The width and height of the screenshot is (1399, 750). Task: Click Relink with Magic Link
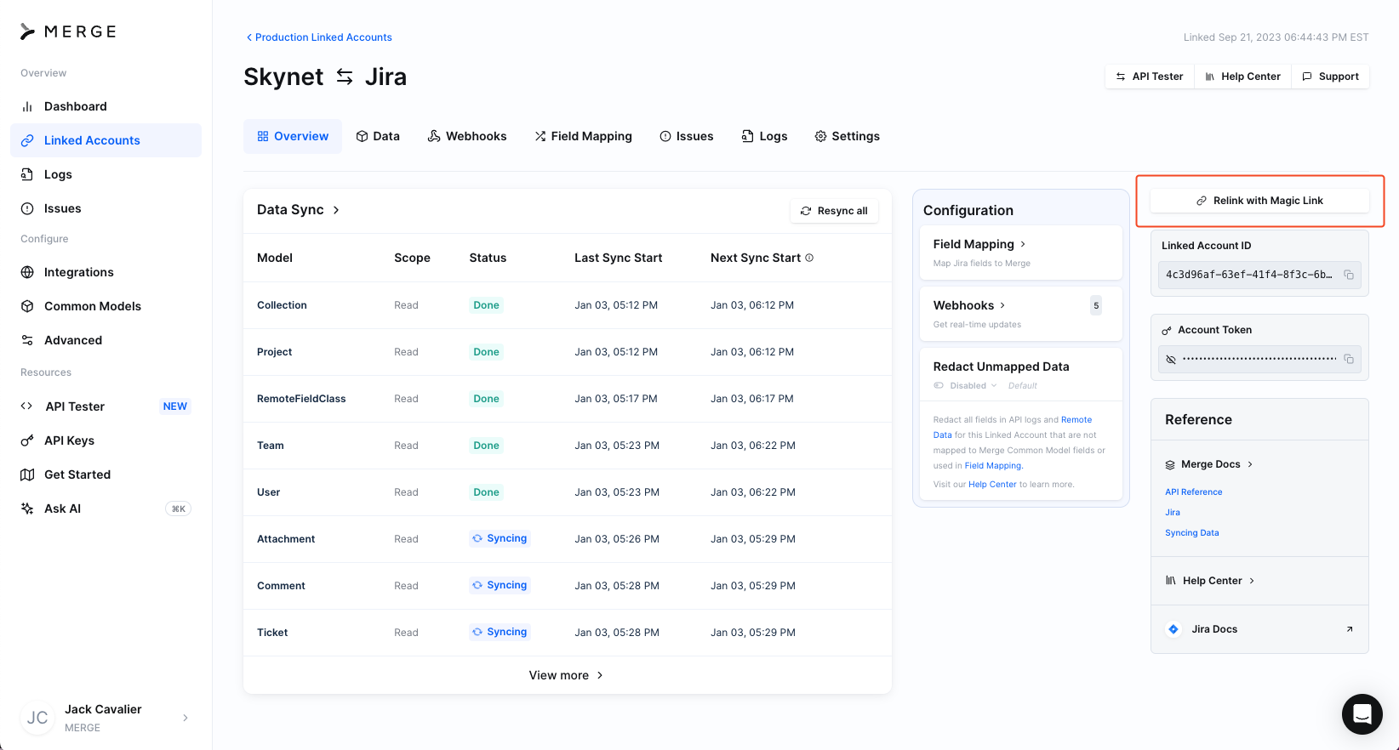[1259, 201]
